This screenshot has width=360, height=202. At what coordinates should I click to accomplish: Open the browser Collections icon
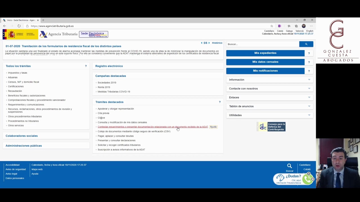point(296,26)
